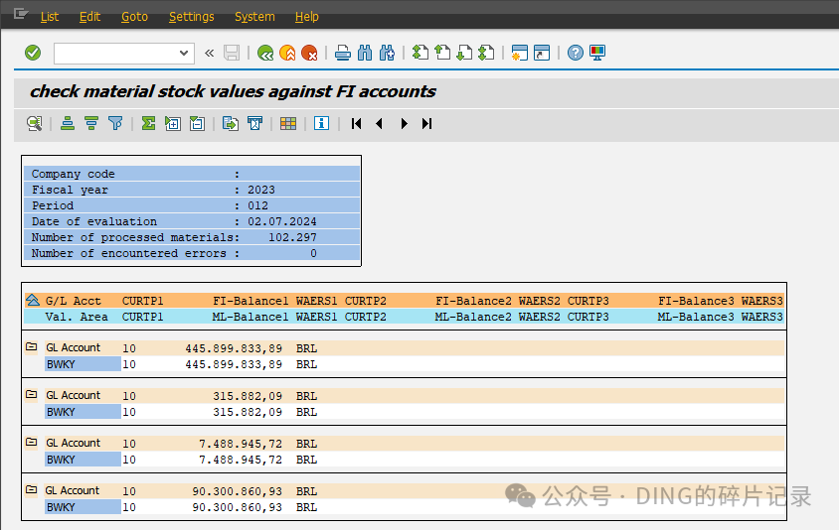
Task: Click the evaluation date 02.07.2024
Action: pos(282,221)
